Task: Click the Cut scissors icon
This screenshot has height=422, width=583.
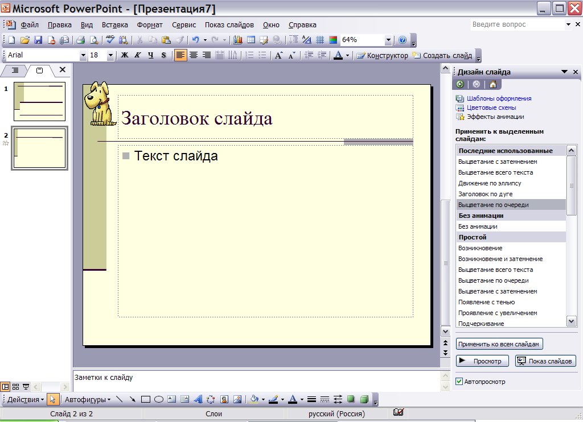Action: tap(140, 40)
